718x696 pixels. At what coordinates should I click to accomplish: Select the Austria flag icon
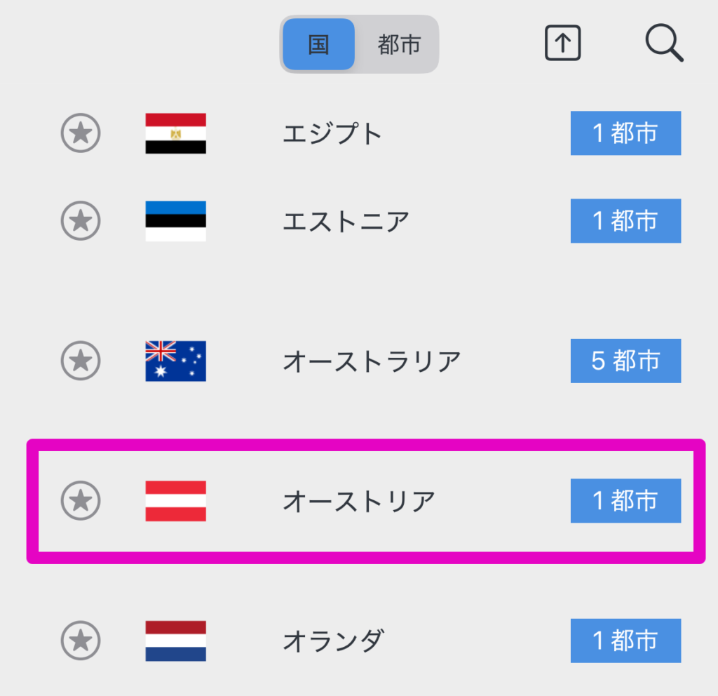[175, 501]
